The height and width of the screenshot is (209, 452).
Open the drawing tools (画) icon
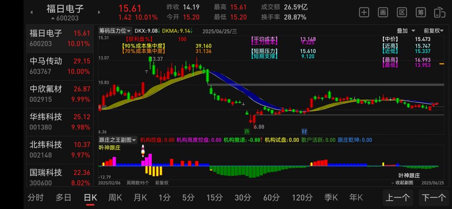pyautogui.click(x=383, y=12)
